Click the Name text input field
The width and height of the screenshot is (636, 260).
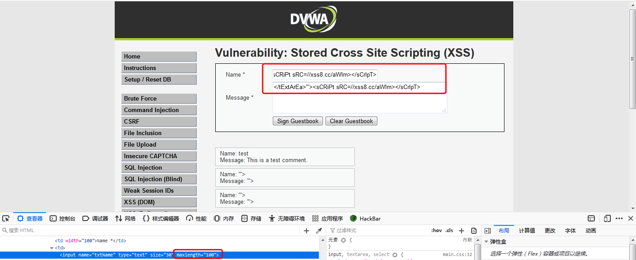[325, 74]
